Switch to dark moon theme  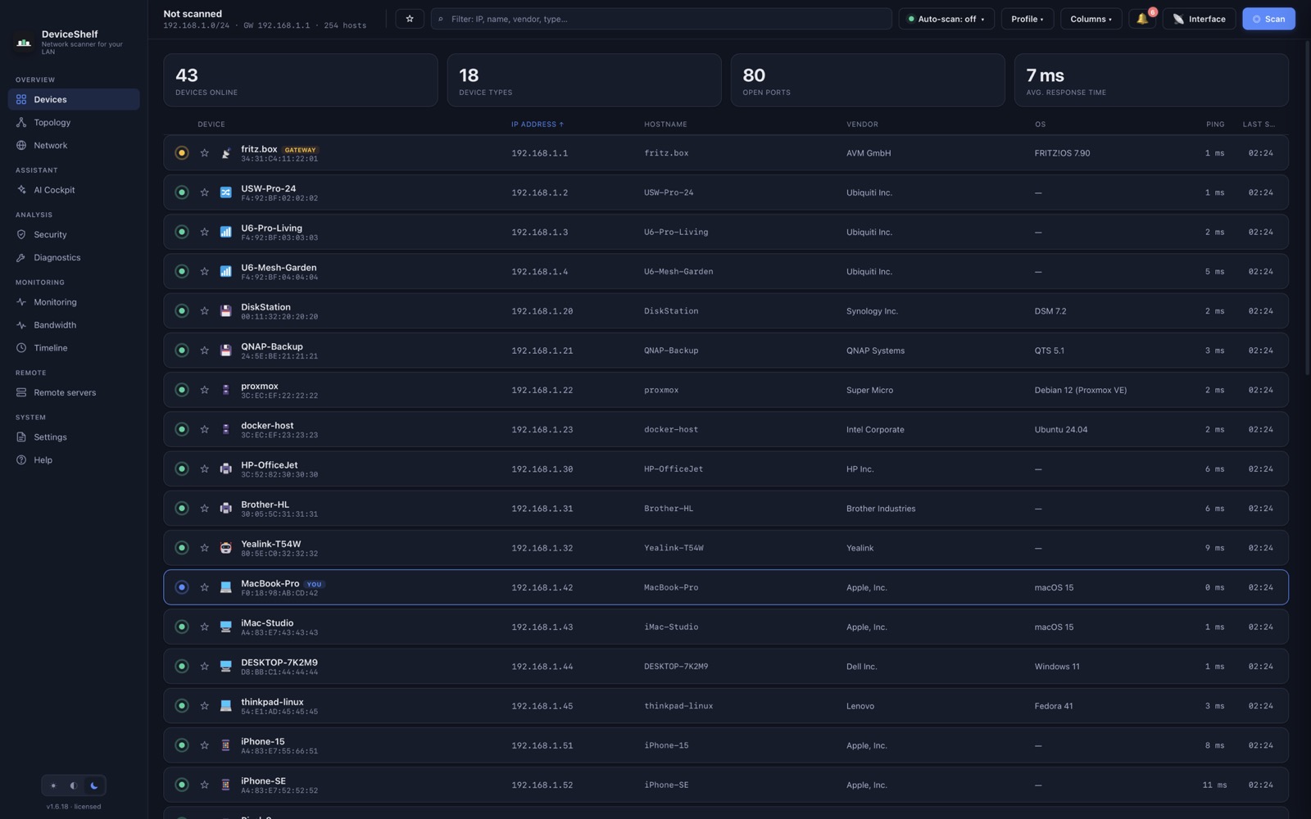94,785
